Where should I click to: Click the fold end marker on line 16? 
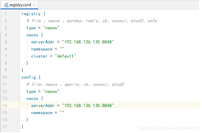(x=19, y=120)
